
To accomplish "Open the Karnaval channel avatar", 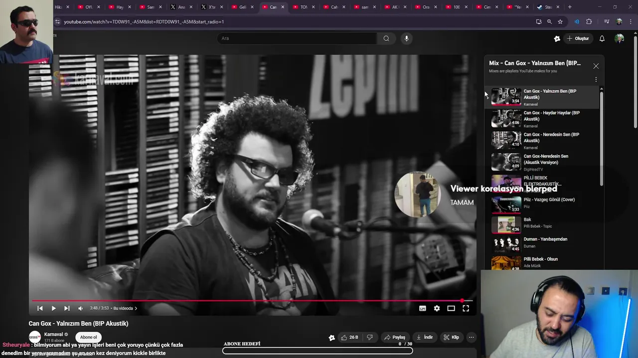I will point(34,337).
